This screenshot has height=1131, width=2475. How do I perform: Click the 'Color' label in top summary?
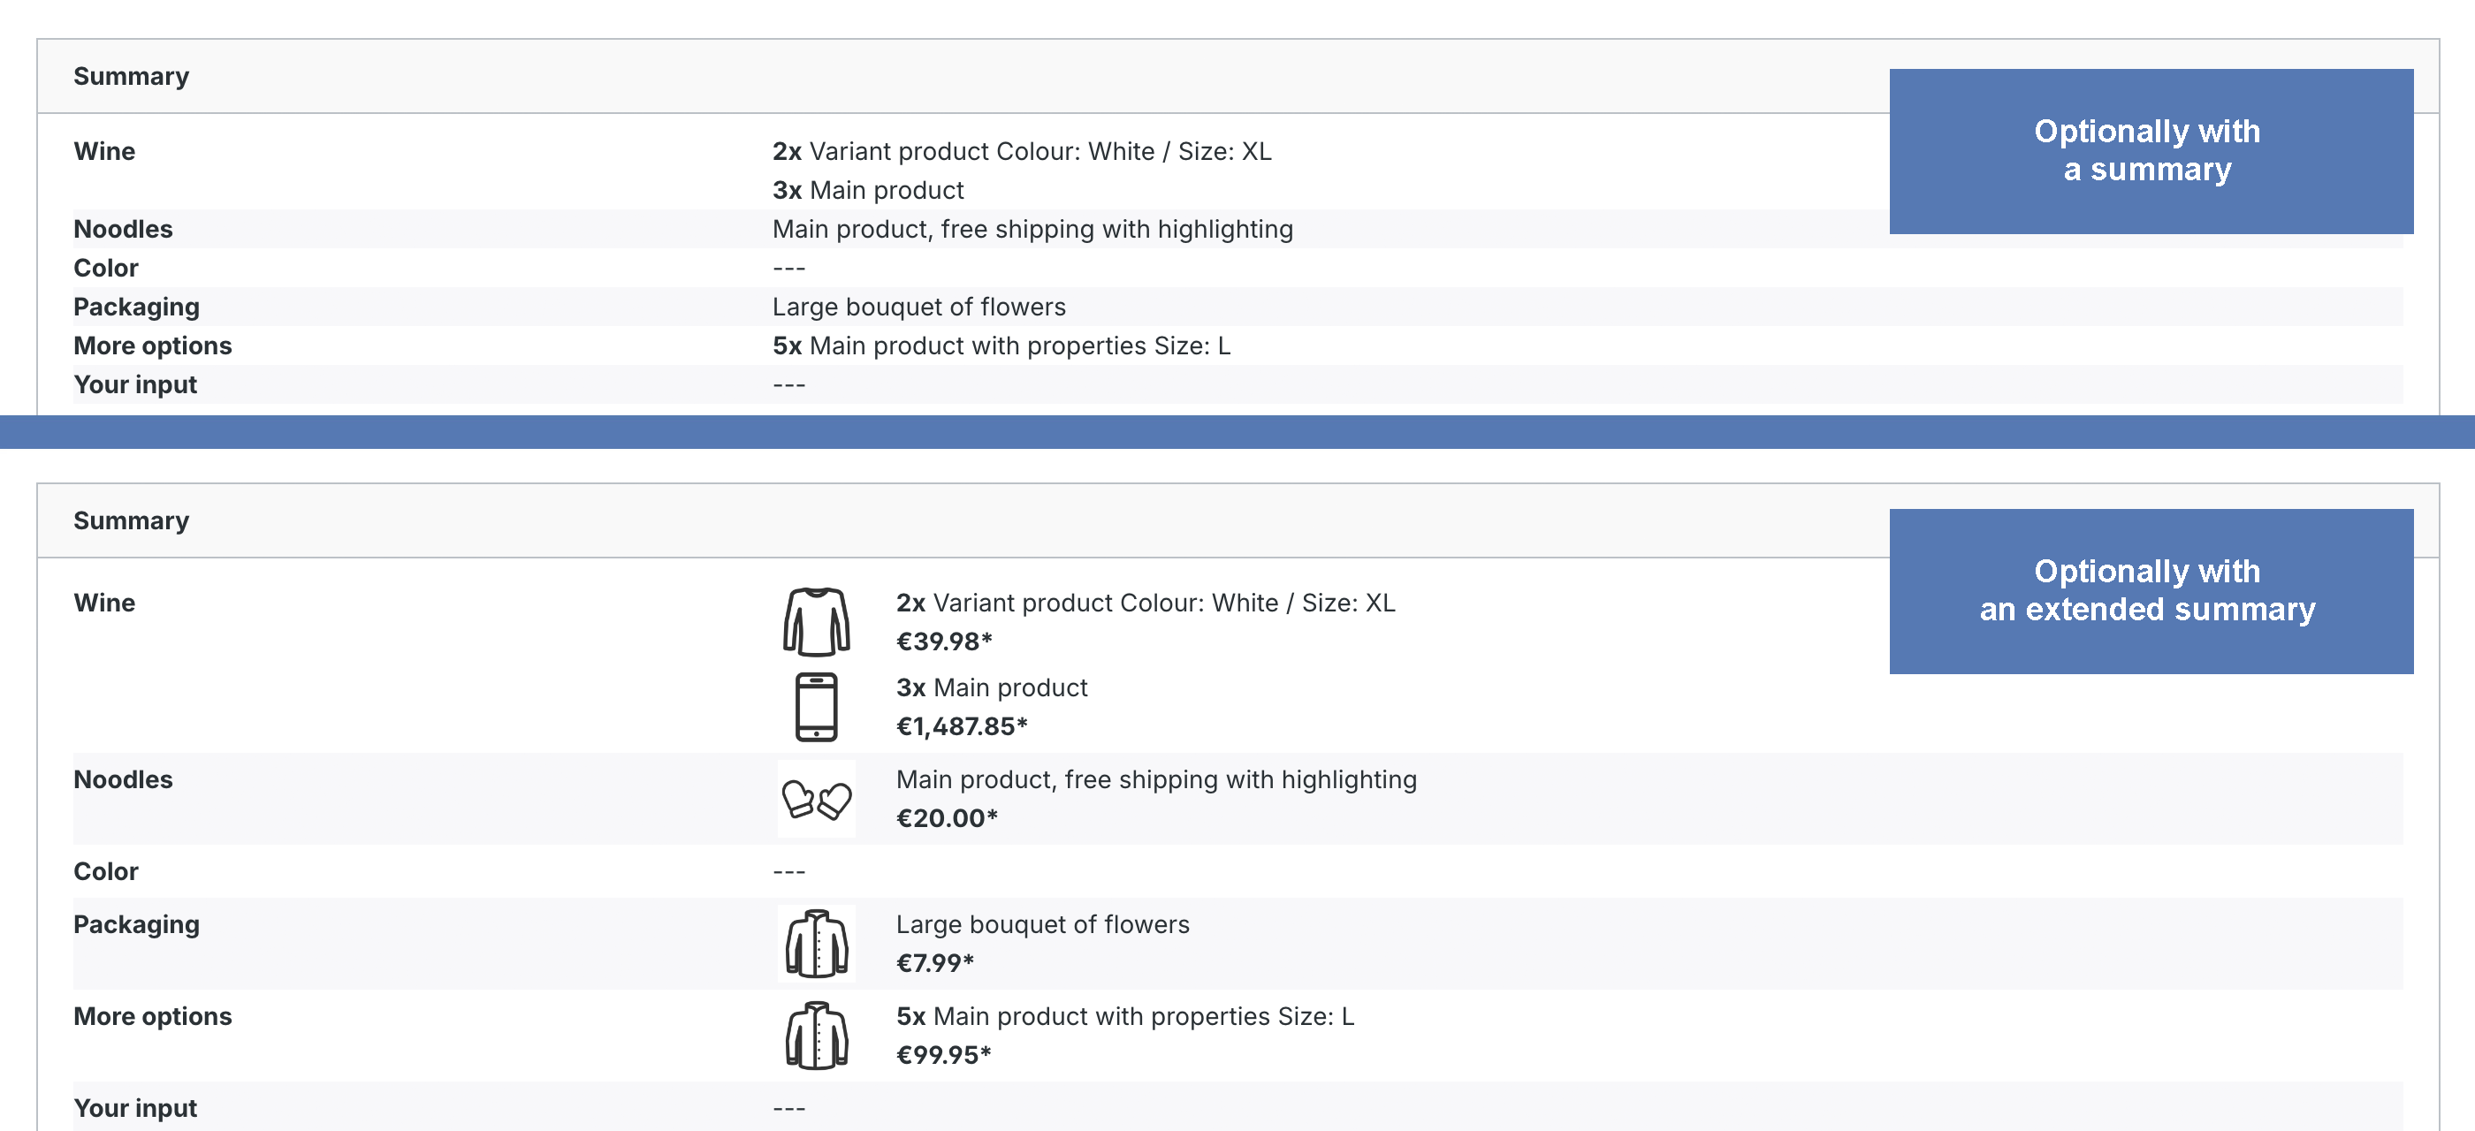tap(106, 268)
